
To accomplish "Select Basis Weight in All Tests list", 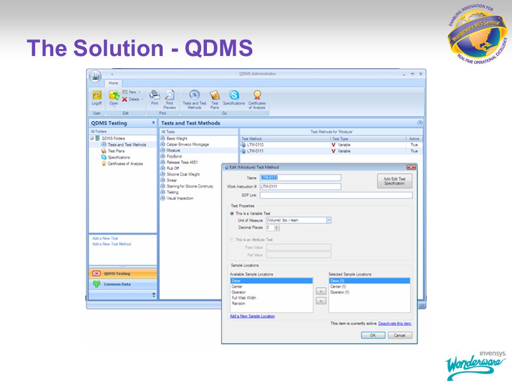I will (x=177, y=139).
